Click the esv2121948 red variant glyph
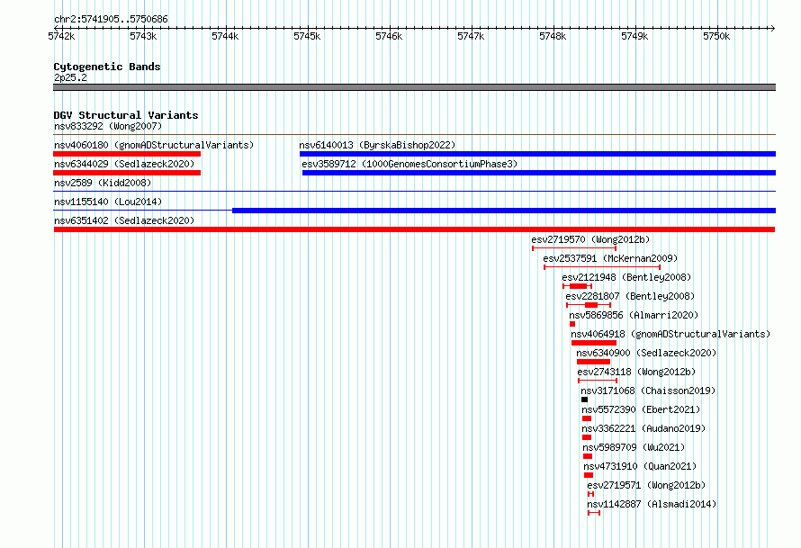Viewport: 801px width, 548px height. (577, 286)
